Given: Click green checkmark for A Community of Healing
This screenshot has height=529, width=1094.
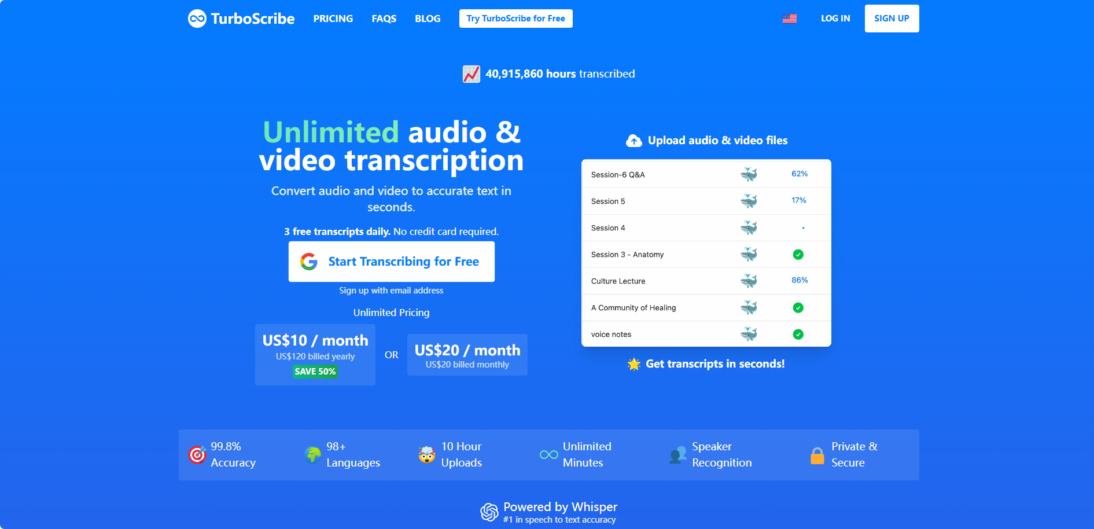Looking at the screenshot, I should 798,307.
